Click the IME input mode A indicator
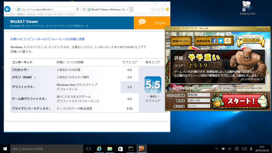Screen dimensions: 272x153 (251, 149)
